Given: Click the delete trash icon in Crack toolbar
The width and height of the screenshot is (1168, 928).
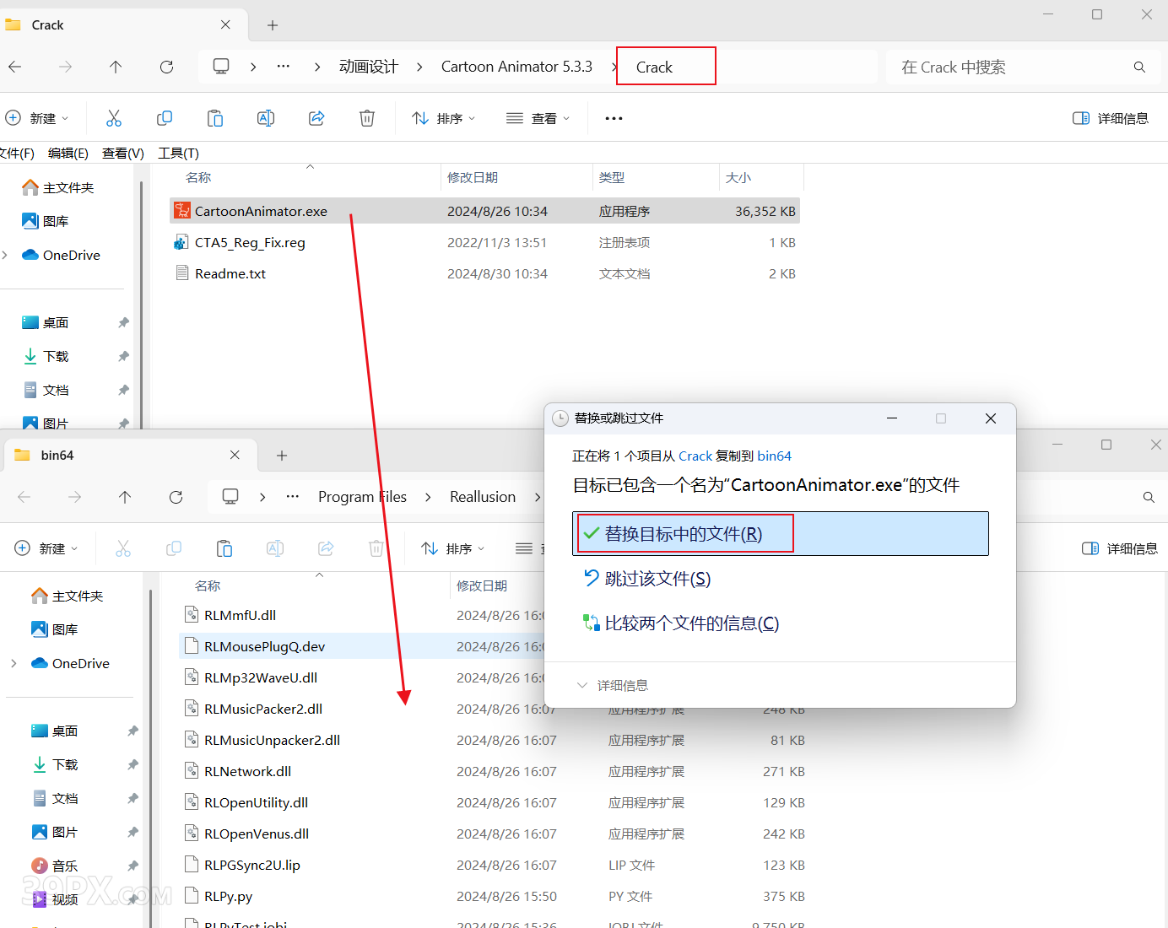Looking at the screenshot, I should coord(367,118).
